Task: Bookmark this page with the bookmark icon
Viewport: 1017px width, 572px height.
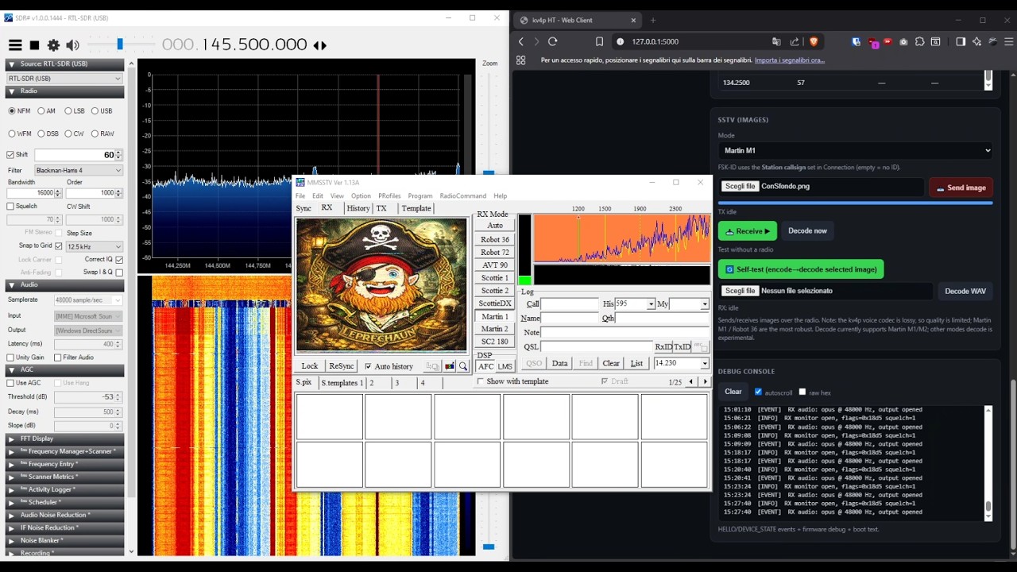Action: (x=600, y=41)
